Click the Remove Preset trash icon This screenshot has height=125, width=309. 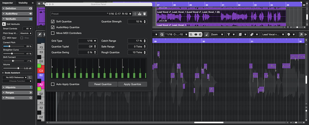point(145,14)
